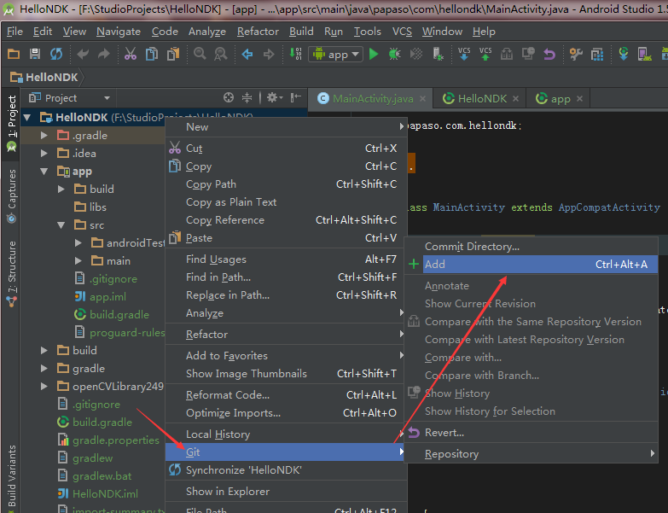The width and height of the screenshot is (668, 513).
Task: Click the Open folder toolbar icon
Action: 14,54
